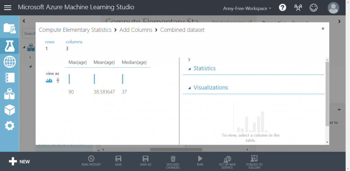
Task: Select the Experiments flask icon
Action: tap(10, 46)
